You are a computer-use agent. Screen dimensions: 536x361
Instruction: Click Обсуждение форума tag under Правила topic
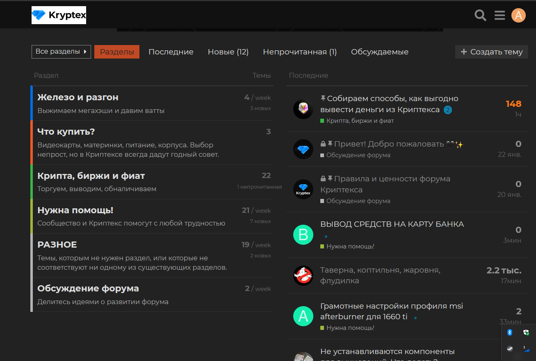(355, 201)
